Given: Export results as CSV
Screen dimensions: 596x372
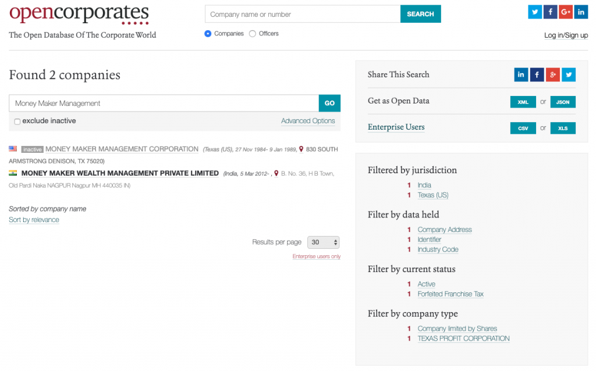Looking at the screenshot, I should (x=523, y=128).
